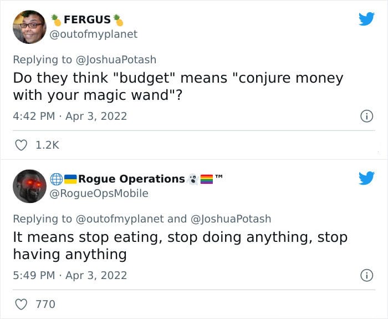Open info icon on the 5:49 PM tweet
388x319 pixels.
click(366, 275)
